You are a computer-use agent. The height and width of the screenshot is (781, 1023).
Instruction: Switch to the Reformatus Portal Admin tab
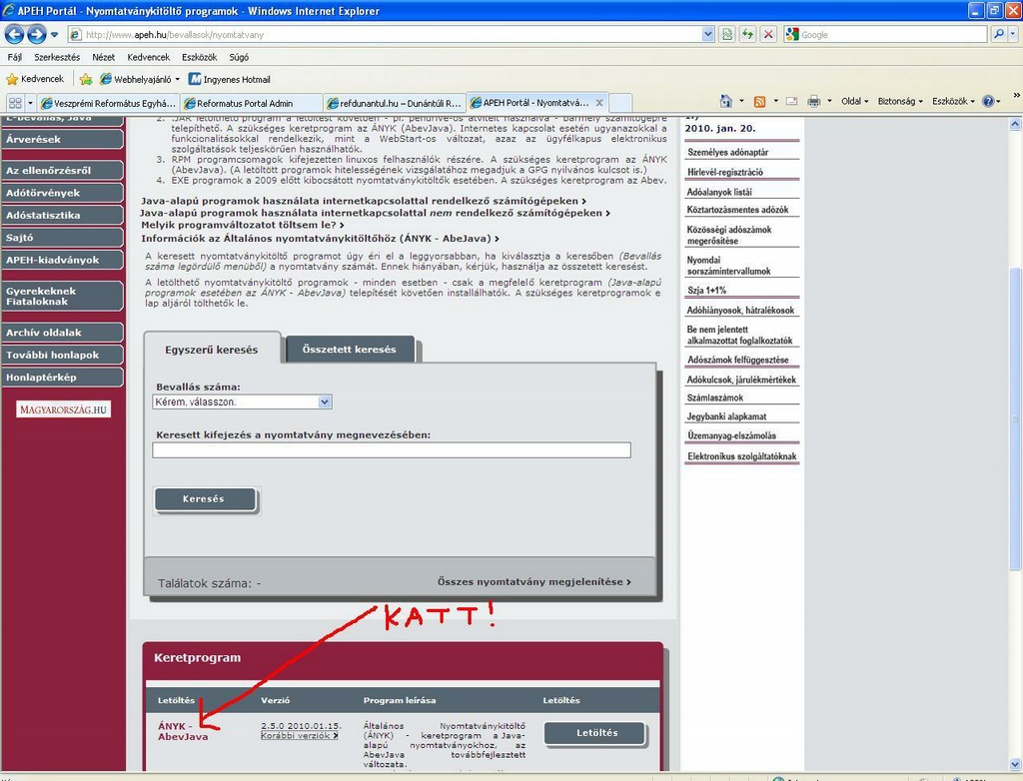pos(252,103)
